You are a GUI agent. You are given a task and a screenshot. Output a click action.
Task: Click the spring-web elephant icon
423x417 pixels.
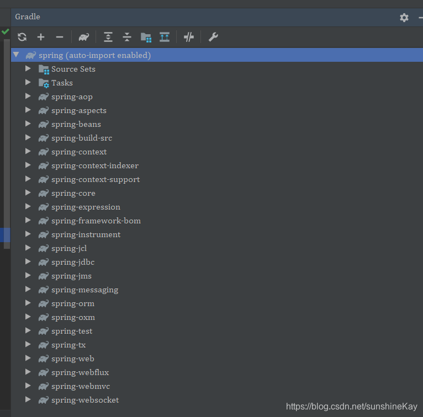coord(44,359)
